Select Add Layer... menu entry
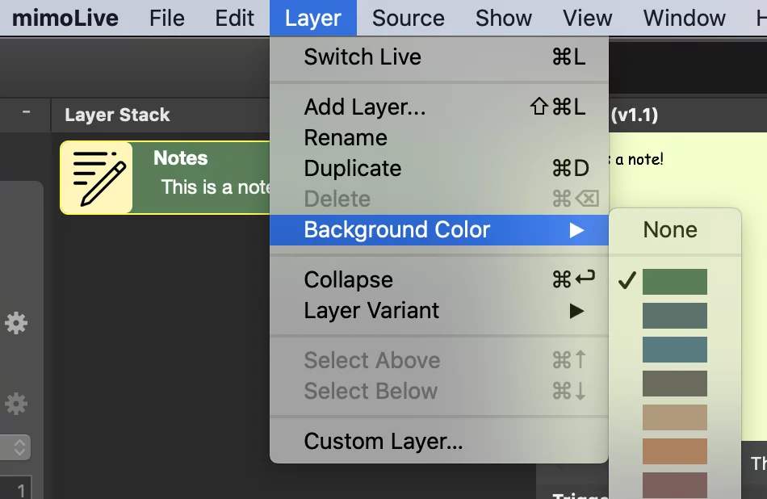 [x=438, y=107]
